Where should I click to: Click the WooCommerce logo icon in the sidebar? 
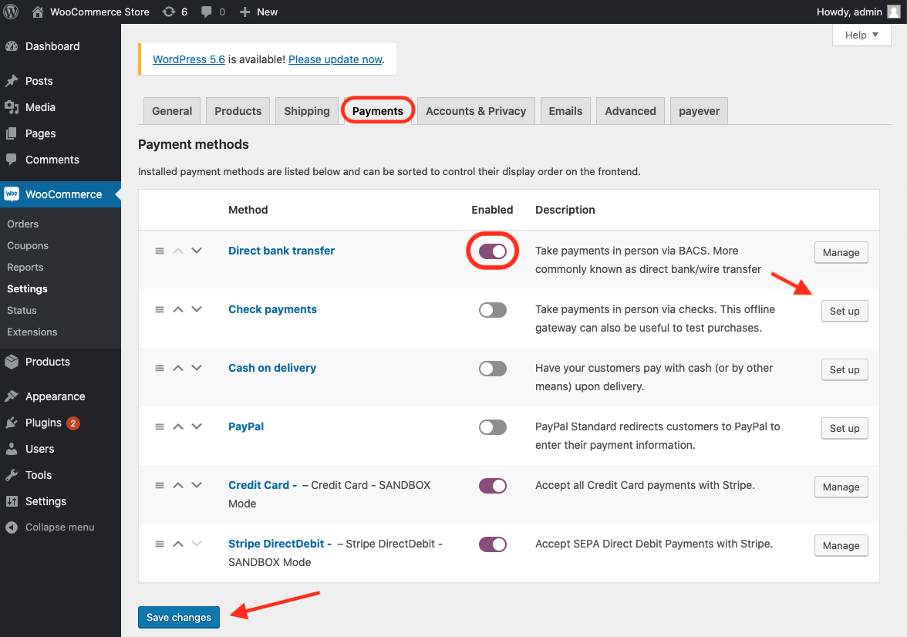pos(12,194)
